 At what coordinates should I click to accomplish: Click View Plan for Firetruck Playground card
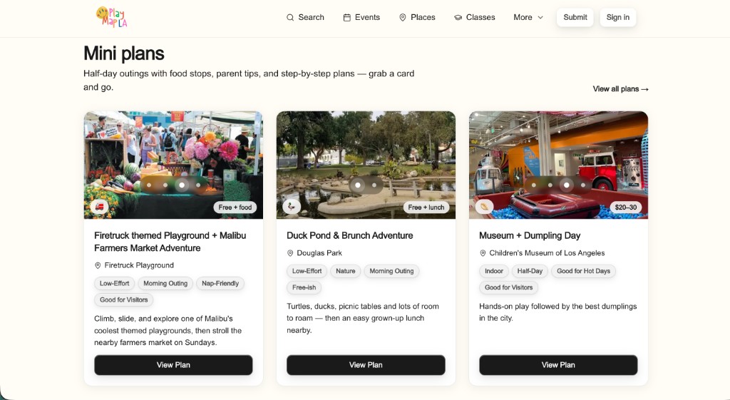[x=173, y=365]
